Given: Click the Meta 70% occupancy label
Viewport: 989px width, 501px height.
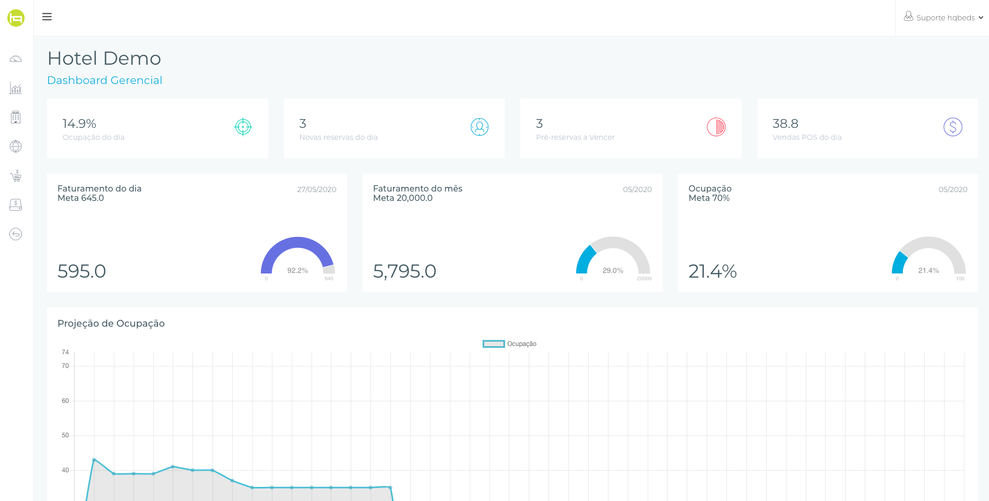Looking at the screenshot, I should 709,198.
